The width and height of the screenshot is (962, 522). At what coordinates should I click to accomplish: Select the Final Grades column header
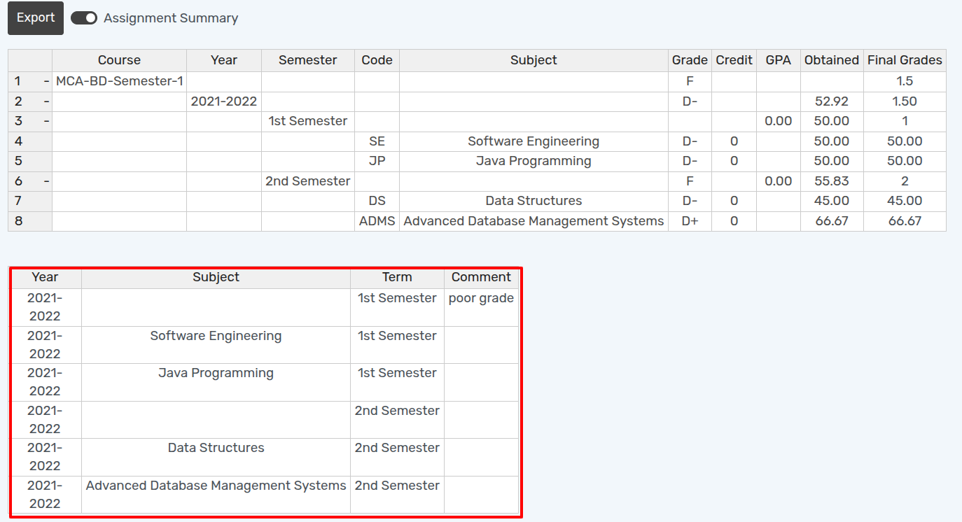point(905,60)
